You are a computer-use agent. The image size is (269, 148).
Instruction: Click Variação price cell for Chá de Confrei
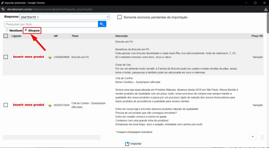258,105
